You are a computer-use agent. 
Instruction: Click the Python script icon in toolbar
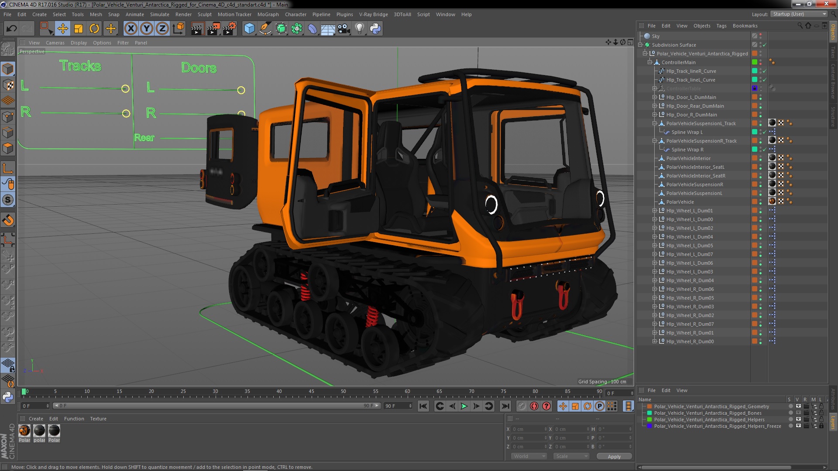(x=375, y=29)
